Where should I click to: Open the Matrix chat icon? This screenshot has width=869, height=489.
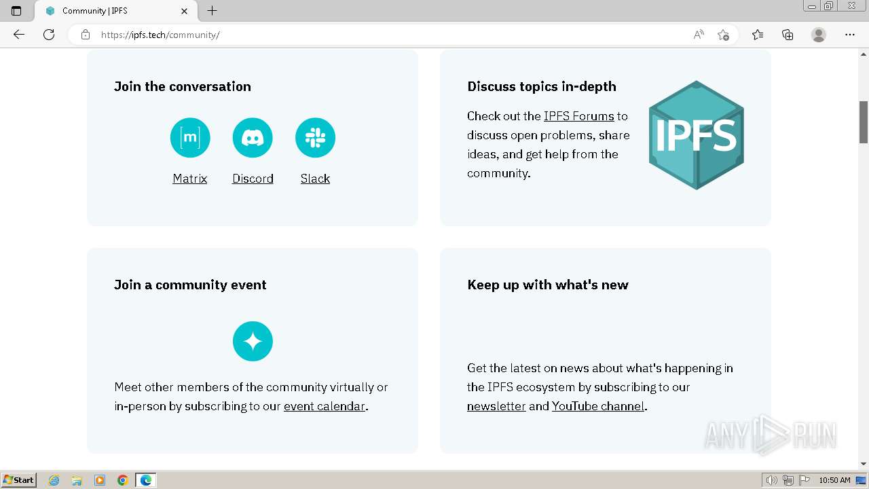[190, 138]
